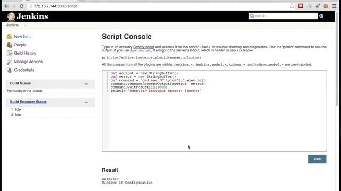
Task: Open the Credentials link
Action: click(x=24, y=70)
